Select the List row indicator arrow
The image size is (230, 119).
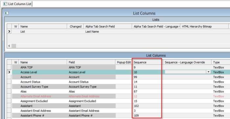(x=9, y=31)
